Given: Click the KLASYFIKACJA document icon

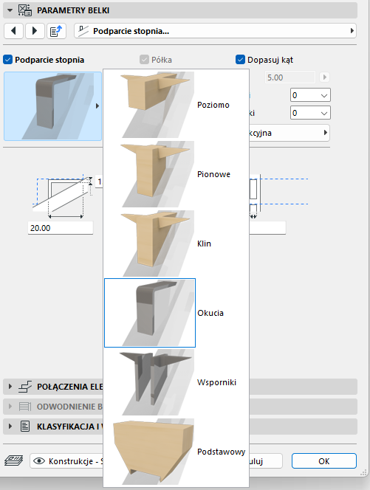Looking at the screenshot, I should [x=25, y=427].
